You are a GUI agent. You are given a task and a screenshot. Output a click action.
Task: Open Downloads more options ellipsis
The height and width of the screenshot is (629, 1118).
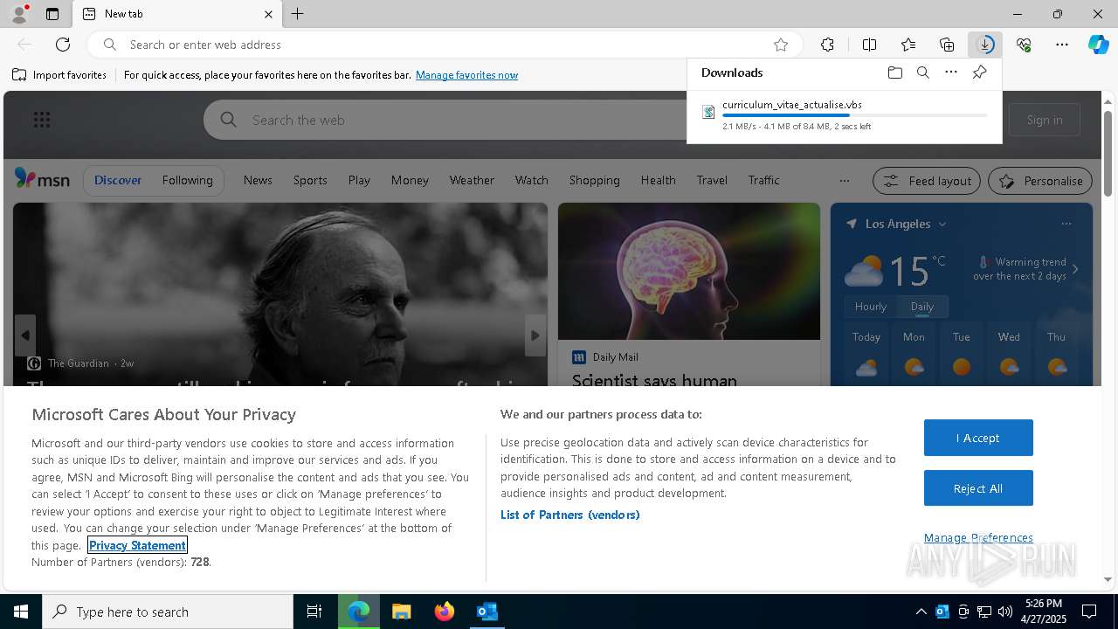[x=951, y=73]
